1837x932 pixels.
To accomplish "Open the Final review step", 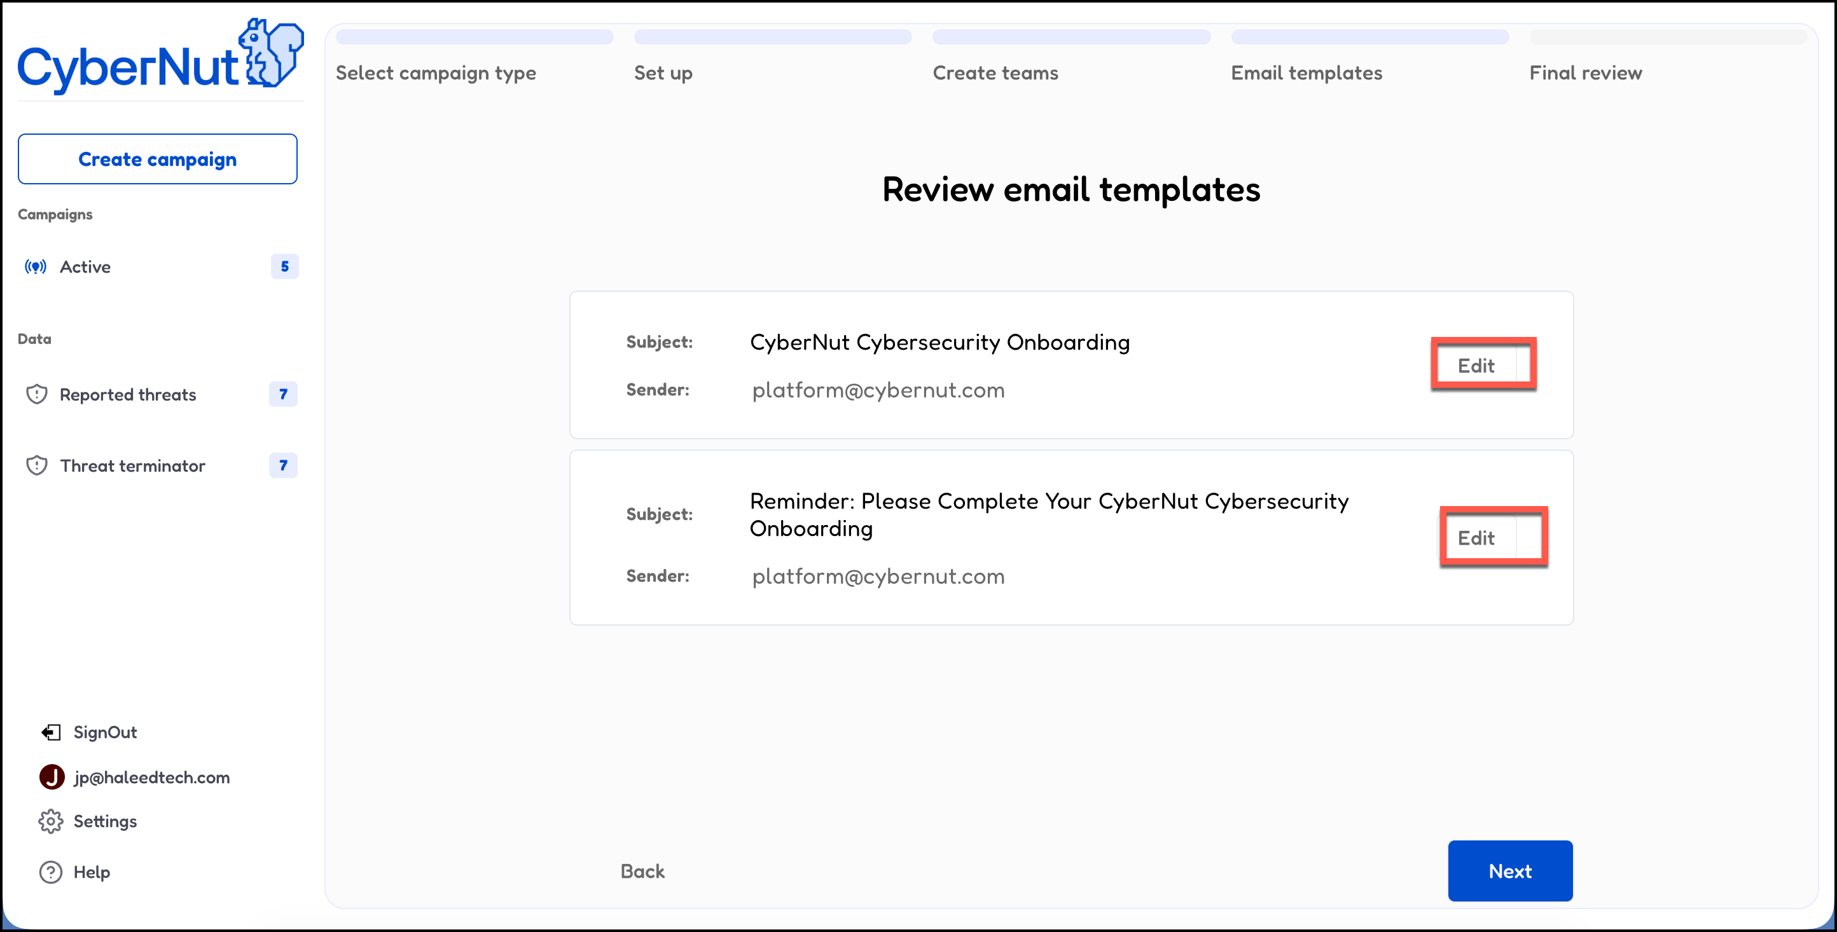I will click(1585, 72).
